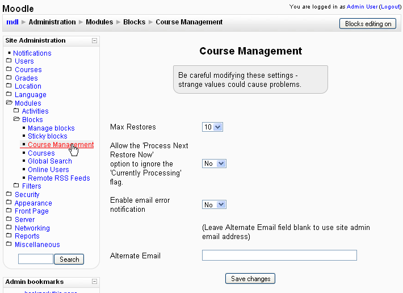Click the folder icon beside Server
Image resolution: width=403 pixels, height=293 pixels.
coord(9,219)
